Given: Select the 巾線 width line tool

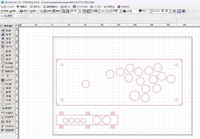Looking at the screenshot, I should click(x=7, y=100).
